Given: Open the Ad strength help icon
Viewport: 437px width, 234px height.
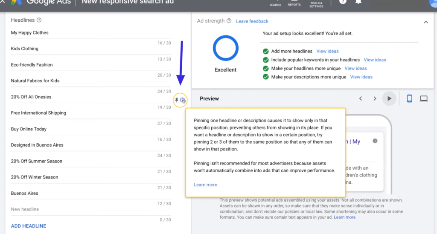Looking at the screenshot, I should click(x=229, y=21).
